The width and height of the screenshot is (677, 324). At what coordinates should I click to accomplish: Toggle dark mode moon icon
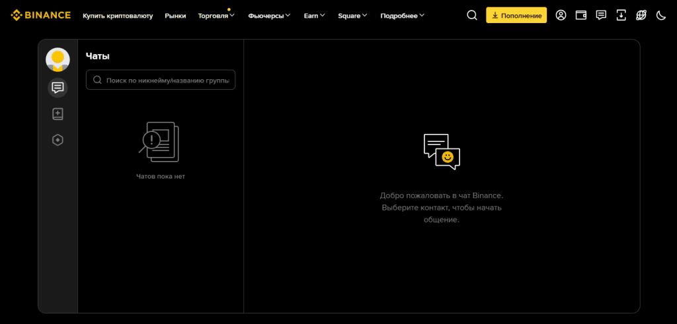click(x=661, y=16)
